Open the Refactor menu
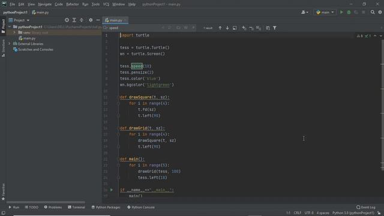 pyautogui.click(x=73, y=4)
